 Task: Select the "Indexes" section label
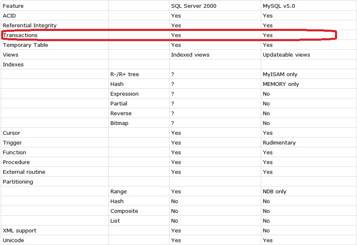click(x=13, y=65)
